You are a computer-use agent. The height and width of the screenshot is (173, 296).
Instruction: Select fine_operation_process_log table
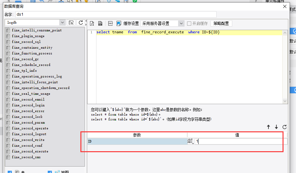[37, 76]
